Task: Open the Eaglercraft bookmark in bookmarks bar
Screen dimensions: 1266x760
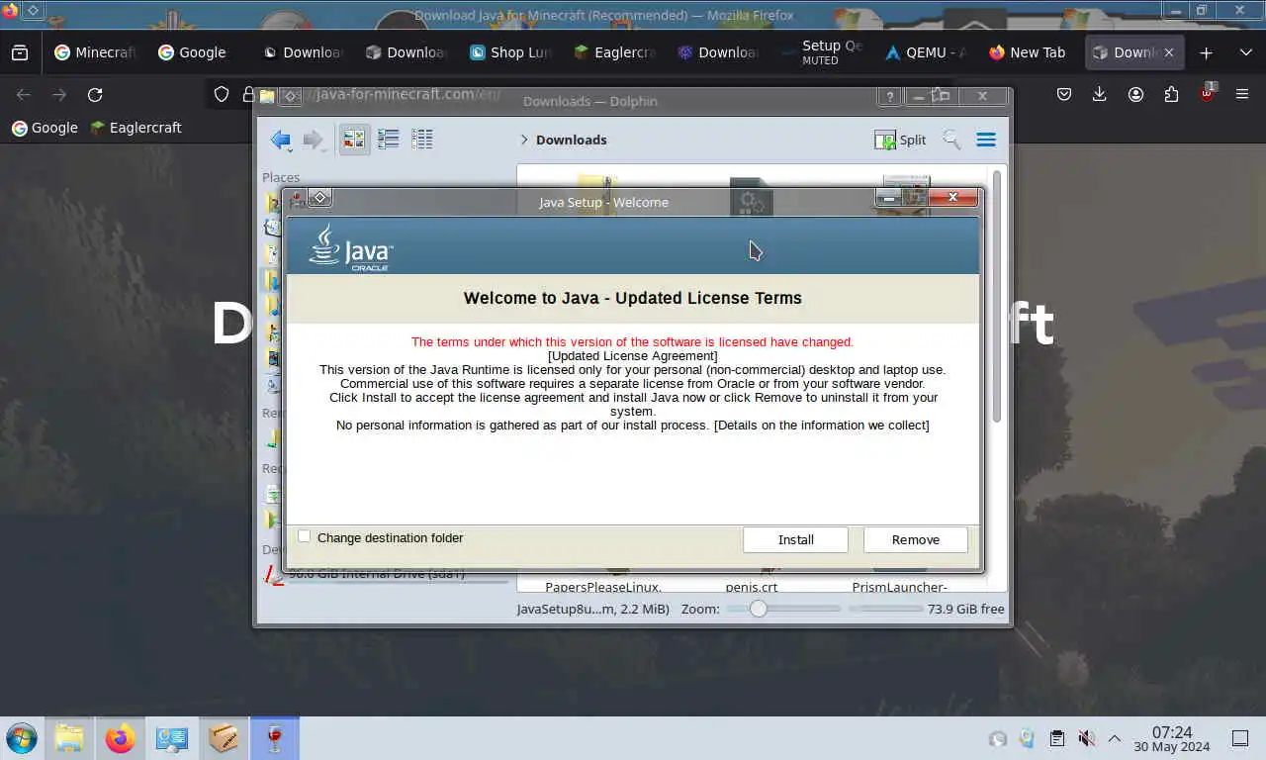Action: click(136, 128)
